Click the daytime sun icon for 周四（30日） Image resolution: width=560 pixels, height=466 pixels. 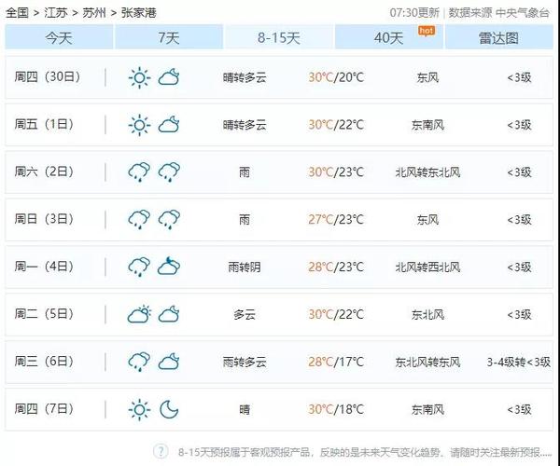coord(139,77)
